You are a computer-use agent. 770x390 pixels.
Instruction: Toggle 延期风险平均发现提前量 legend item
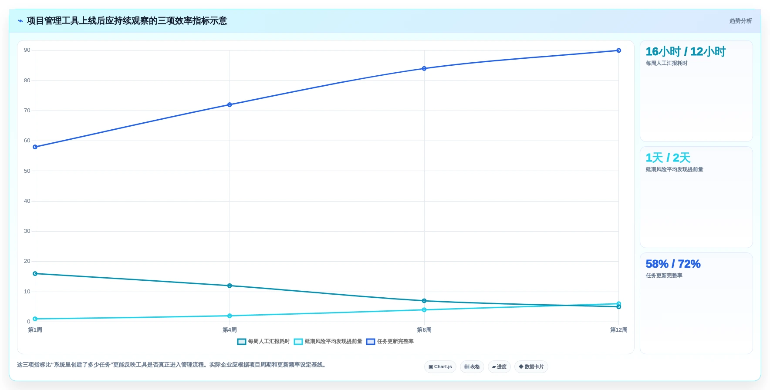[328, 342]
